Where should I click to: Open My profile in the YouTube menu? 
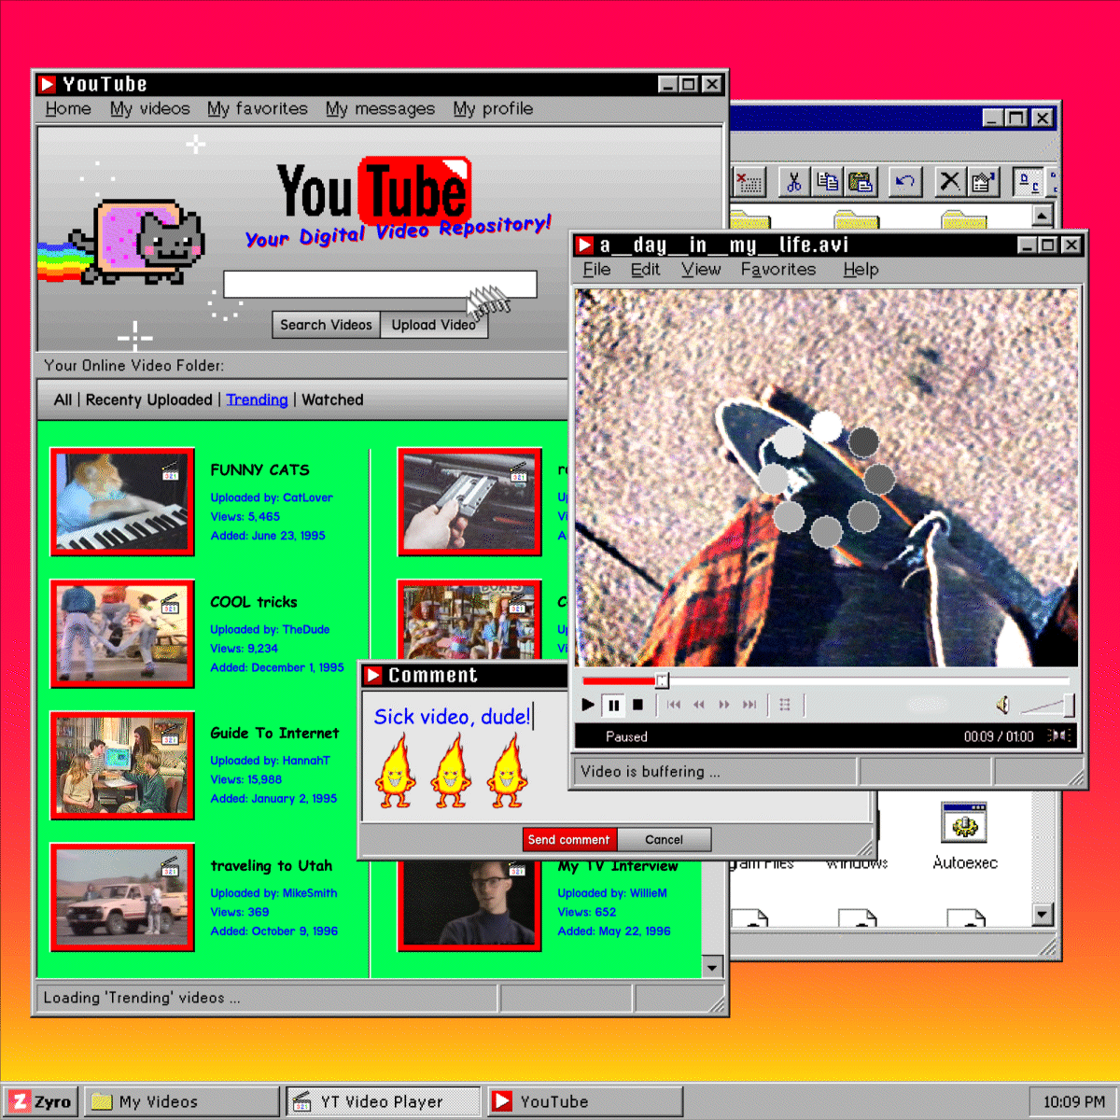click(493, 108)
